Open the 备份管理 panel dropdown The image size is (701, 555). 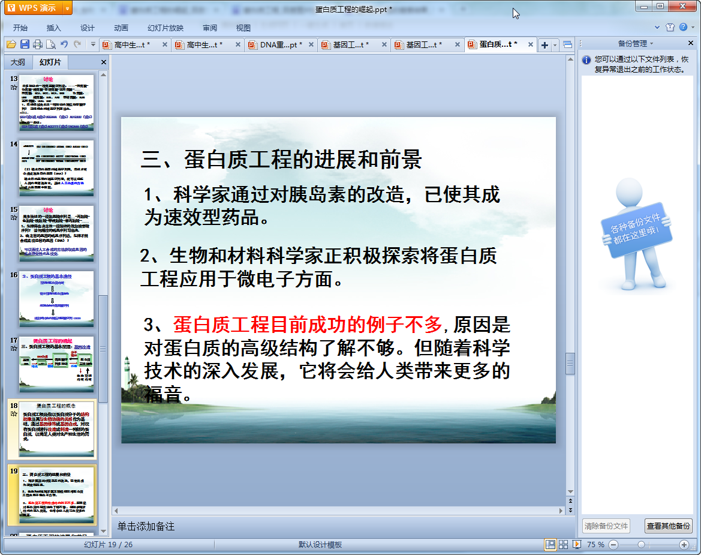651,43
